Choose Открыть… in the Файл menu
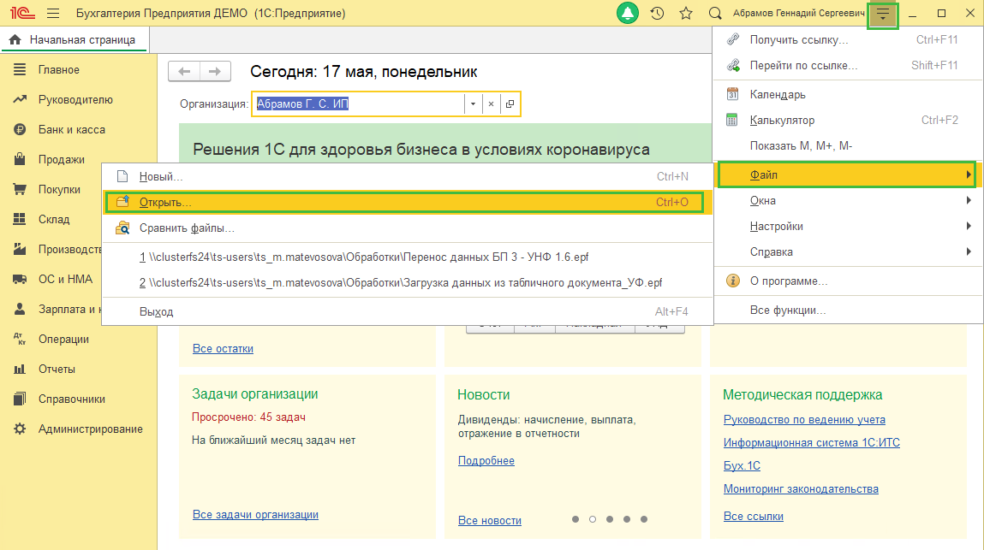 coord(405,203)
